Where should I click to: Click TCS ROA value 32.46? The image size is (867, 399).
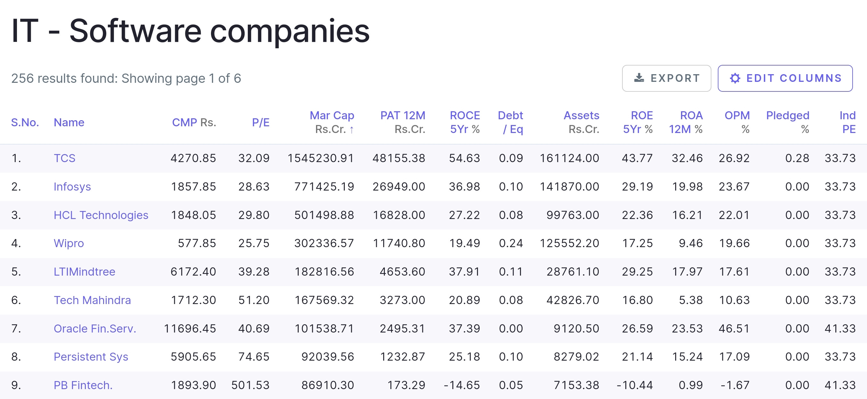687,158
